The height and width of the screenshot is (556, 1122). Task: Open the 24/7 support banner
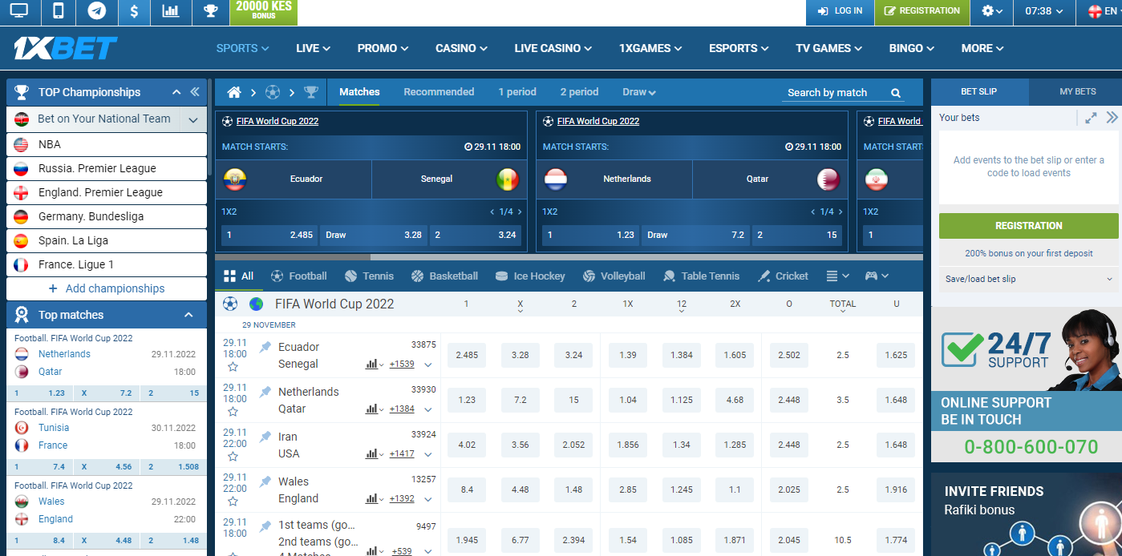point(1027,384)
